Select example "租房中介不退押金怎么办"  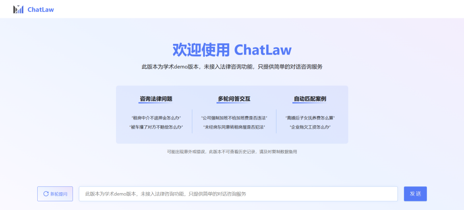pos(156,118)
